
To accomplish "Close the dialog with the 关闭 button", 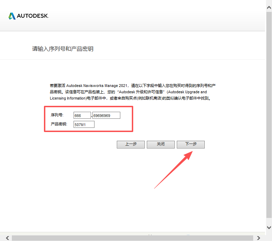I will click(161, 144).
